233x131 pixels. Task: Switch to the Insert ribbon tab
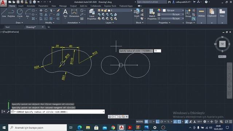point(21,6)
